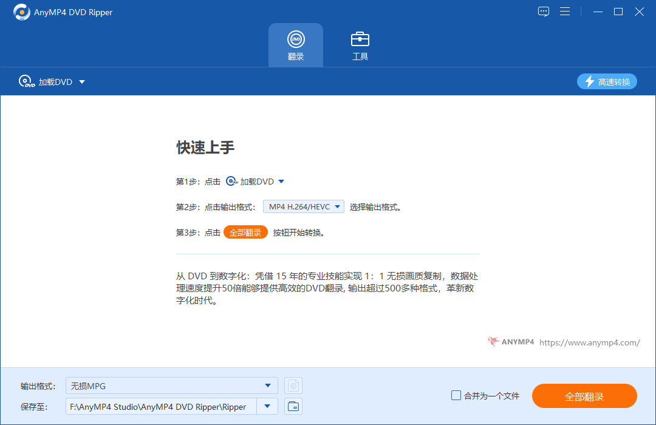
Task: Open the https://www.anymp4.com/ link
Action: (x=589, y=342)
